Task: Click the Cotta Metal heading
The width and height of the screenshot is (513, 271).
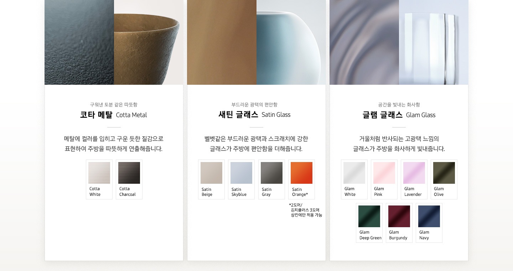Action: pyautogui.click(x=113, y=115)
